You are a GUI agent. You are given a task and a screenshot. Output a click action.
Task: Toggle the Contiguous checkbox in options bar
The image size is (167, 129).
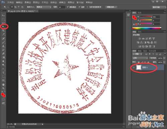(79, 7)
